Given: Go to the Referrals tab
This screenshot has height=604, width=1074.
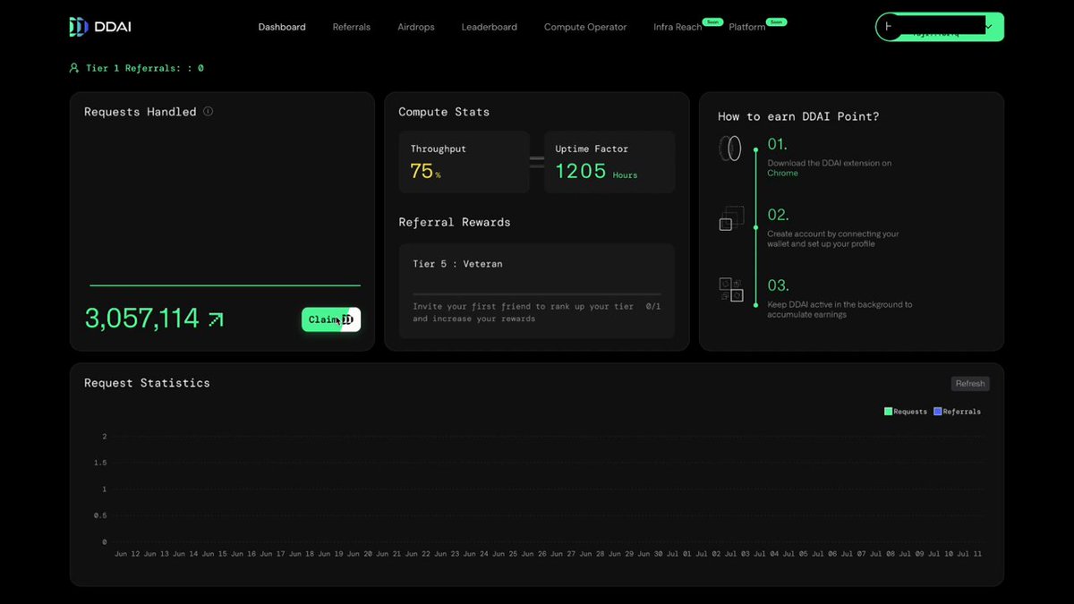Looking at the screenshot, I should (352, 27).
